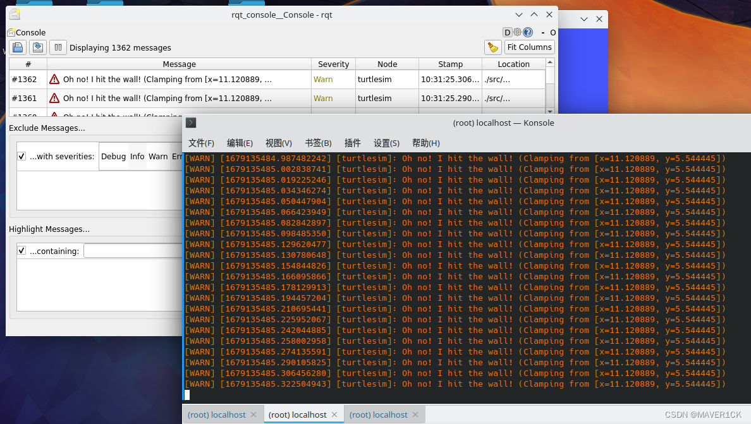Close the background window behind rqt
Image resolution: width=751 pixels, height=424 pixels.
[599, 19]
